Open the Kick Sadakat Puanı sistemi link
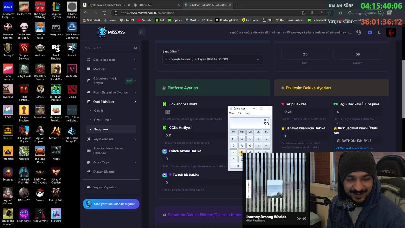The height and width of the screenshot is (228, 405). click(x=351, y=148)
